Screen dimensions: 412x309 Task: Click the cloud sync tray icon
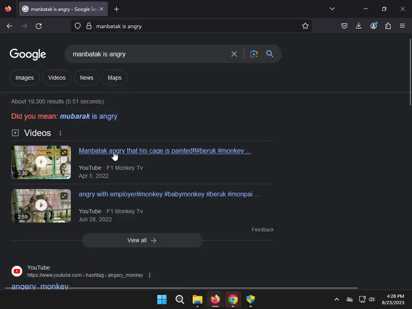point(350,299)
